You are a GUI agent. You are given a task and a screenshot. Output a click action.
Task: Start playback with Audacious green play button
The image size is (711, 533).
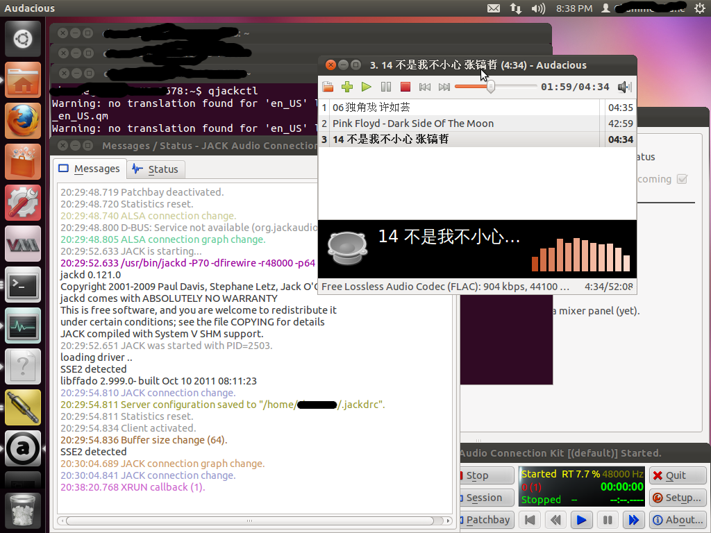pos(367,87)
